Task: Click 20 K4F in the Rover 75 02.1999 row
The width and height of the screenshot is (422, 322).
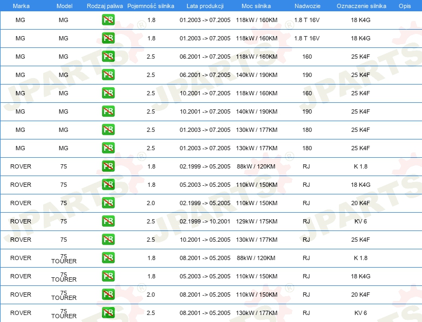Action: coord(360,203)
